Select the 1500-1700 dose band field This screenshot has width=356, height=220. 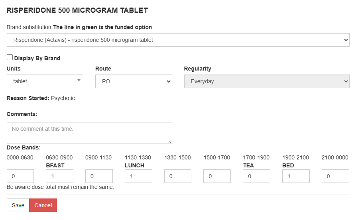(217, 176)
